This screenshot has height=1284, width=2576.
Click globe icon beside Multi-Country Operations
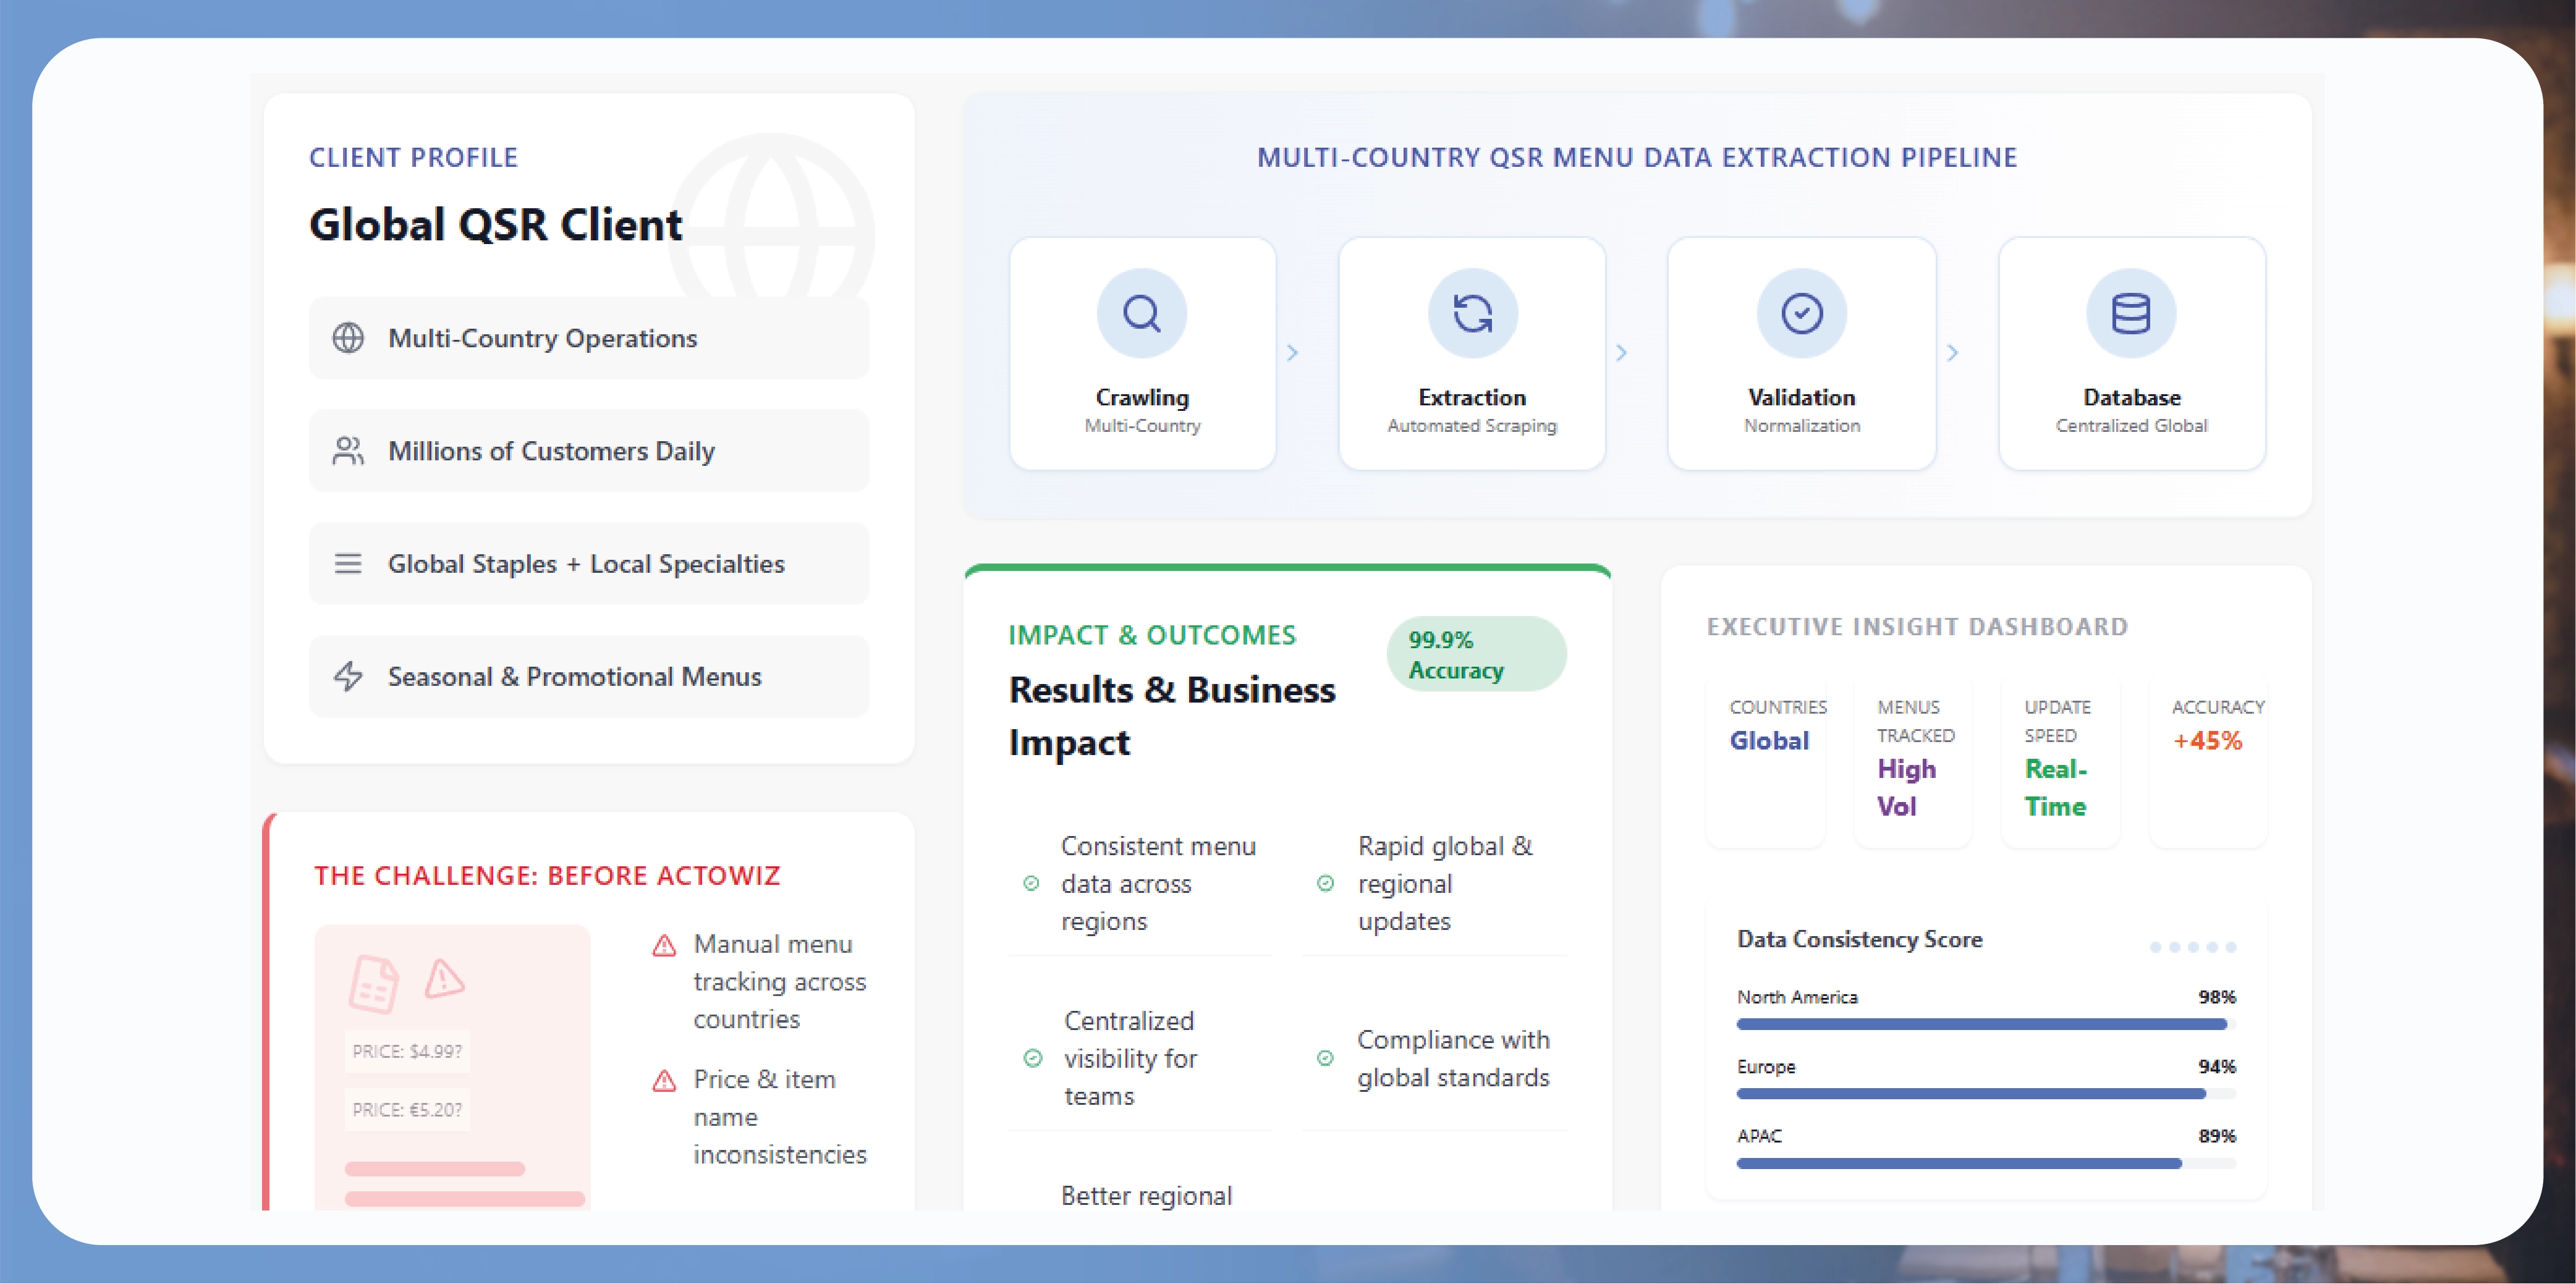click(x=348, y=338)
